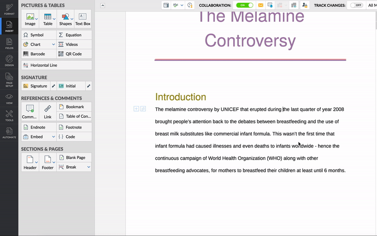
Task: Insert a Barcode
Action: (x=39, y=54)
